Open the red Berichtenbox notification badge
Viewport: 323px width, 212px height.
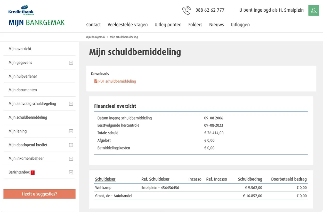click(33, 172)
